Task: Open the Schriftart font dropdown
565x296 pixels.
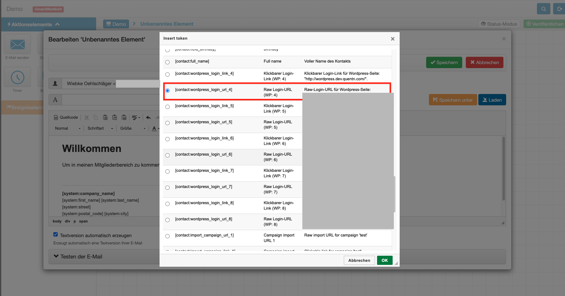Action: [x=100, y=128]
